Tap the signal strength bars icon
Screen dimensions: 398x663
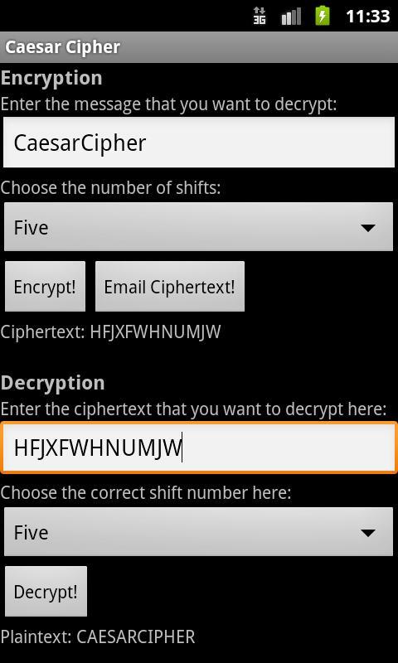click(291, 17)
